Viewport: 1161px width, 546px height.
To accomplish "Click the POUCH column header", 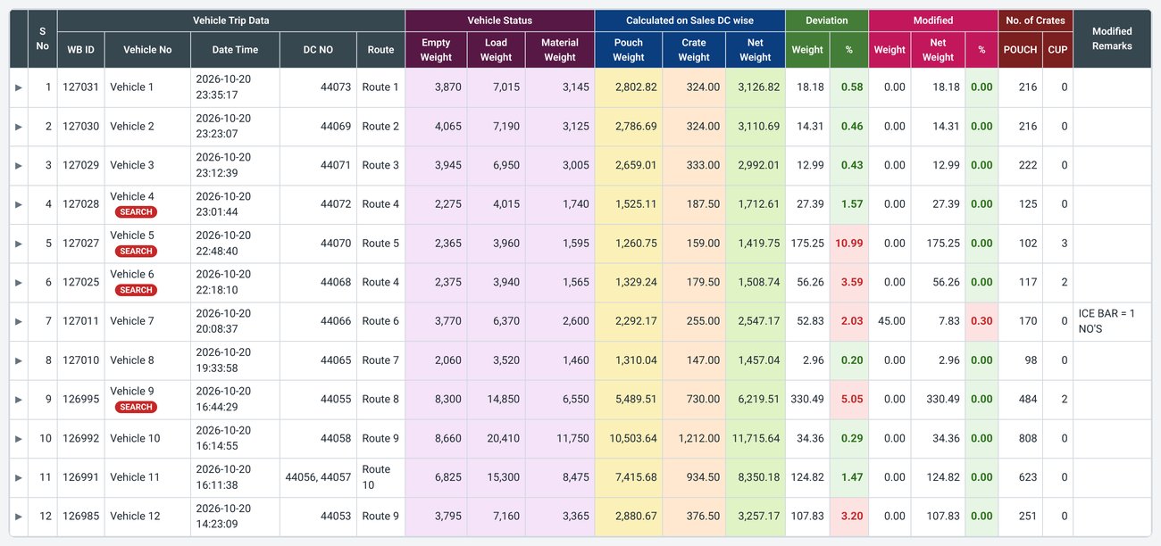I will [x=1020, y=50].
